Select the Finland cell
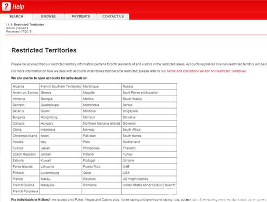The width and height of the screenshot is (267, 202). pyautogui.click(x=25, y=173)
